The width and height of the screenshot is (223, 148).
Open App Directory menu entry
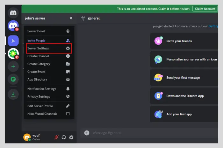point(49,80)
